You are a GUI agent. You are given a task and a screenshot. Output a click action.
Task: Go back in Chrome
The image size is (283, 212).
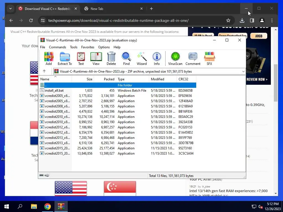(11, 20)
